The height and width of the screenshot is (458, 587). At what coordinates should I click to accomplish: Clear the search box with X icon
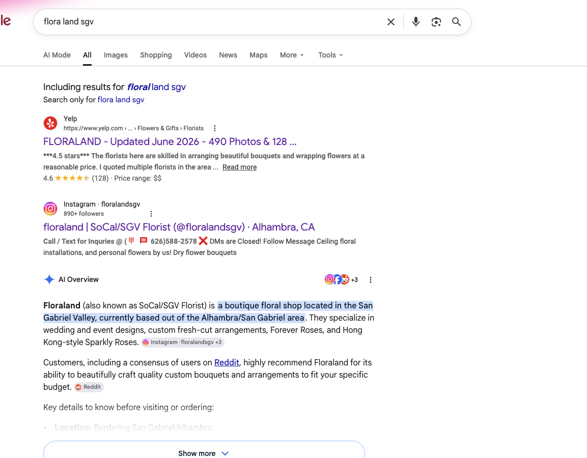[391, 22]
